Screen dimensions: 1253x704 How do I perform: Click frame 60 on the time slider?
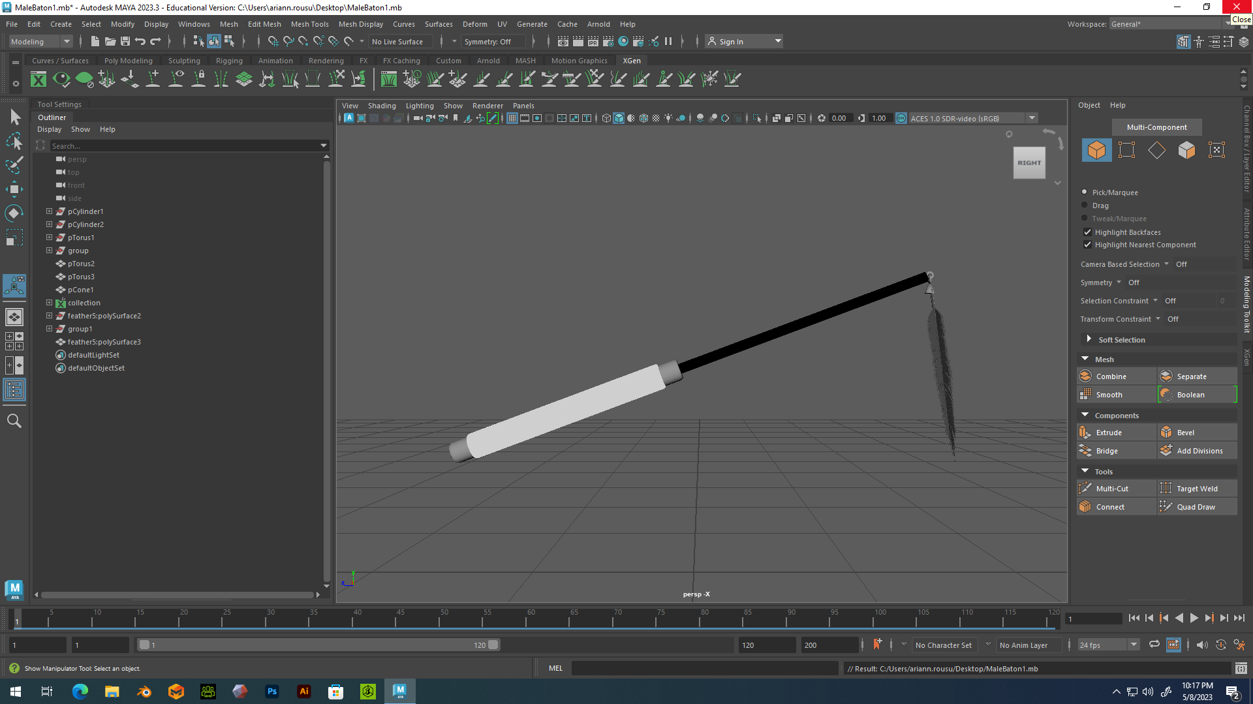click(x=527, y=619)
